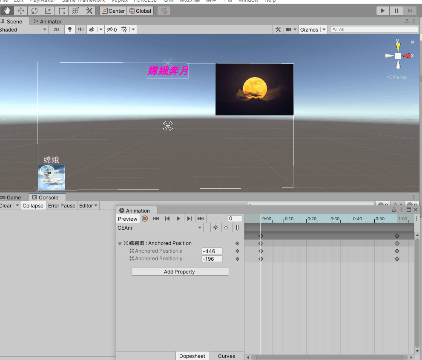Open scene camera settings

(289, 30)
